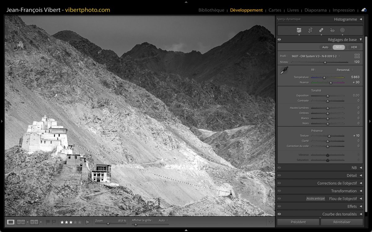Open the Masking tool circle icon
The width and height of the screenshot is (372, 232).
click(x=342, y=30)
